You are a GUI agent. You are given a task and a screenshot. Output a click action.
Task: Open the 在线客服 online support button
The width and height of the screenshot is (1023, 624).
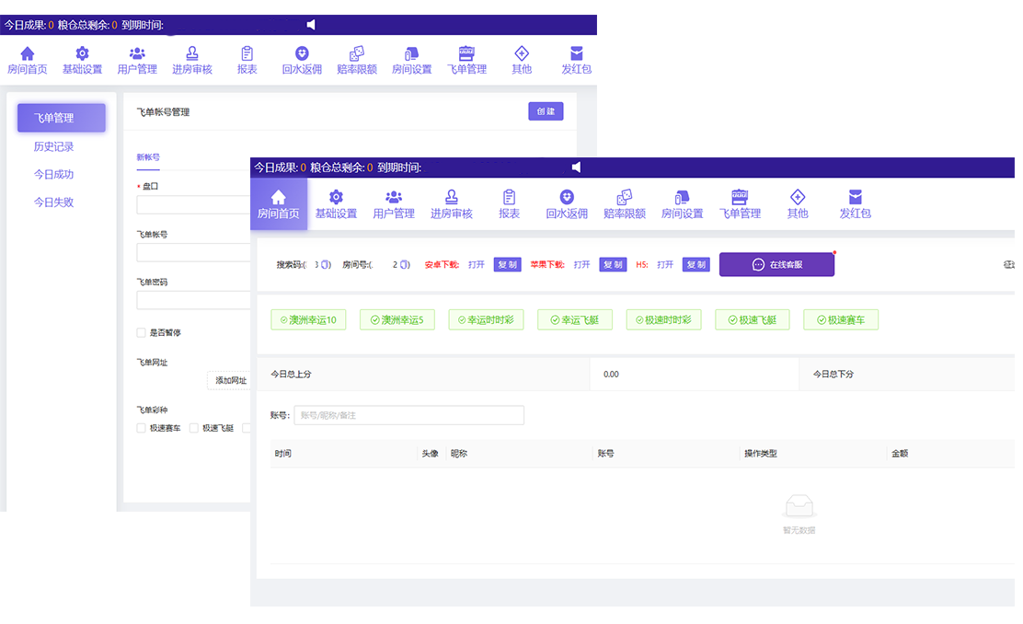click(776, 265)
